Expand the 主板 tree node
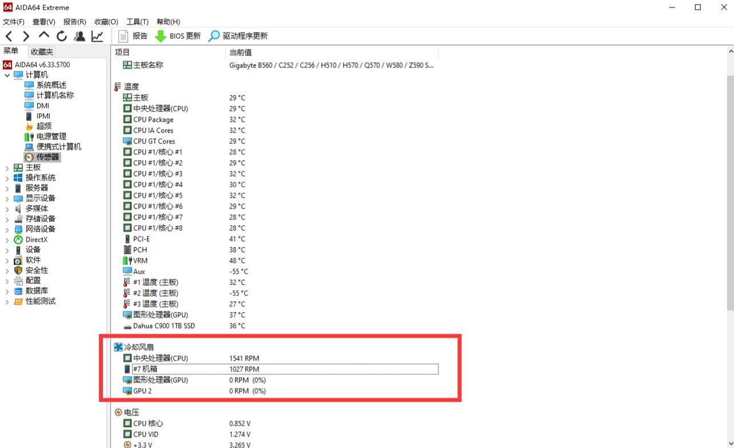The height and width of the screenshot is (448, 734). click(7, 167)
